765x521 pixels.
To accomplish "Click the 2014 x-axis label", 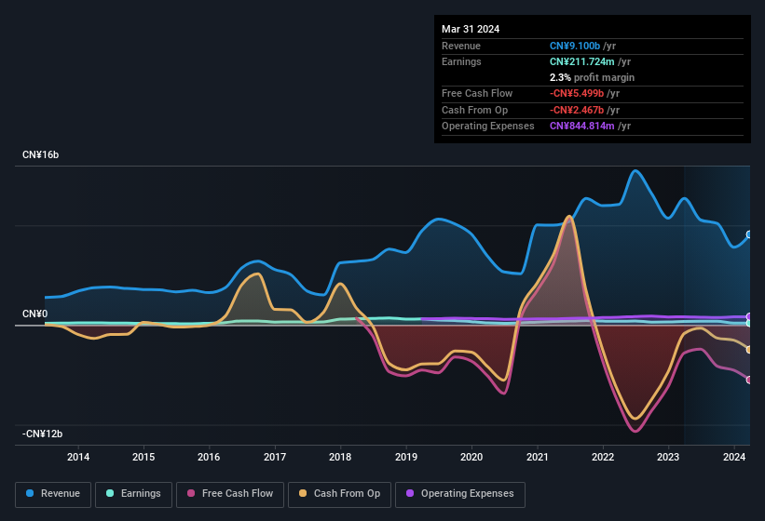I will 78,457.
